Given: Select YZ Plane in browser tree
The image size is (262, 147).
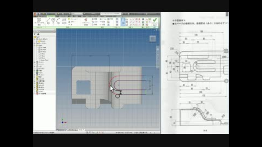Looking at the screenshot, I should 42,47.
